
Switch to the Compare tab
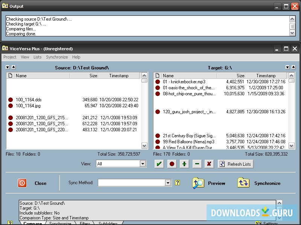pos(33,223)
